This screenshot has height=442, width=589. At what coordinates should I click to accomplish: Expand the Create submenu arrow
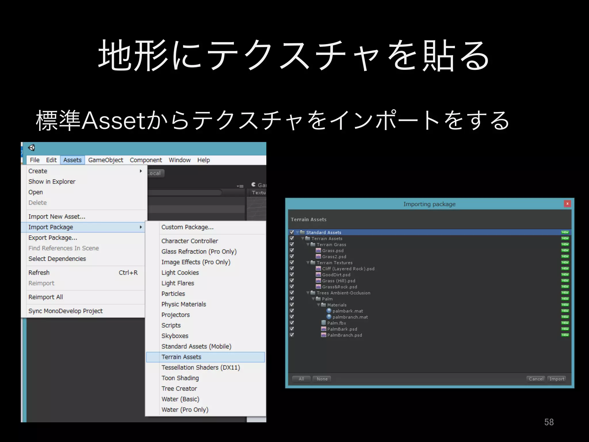point(141,171)
